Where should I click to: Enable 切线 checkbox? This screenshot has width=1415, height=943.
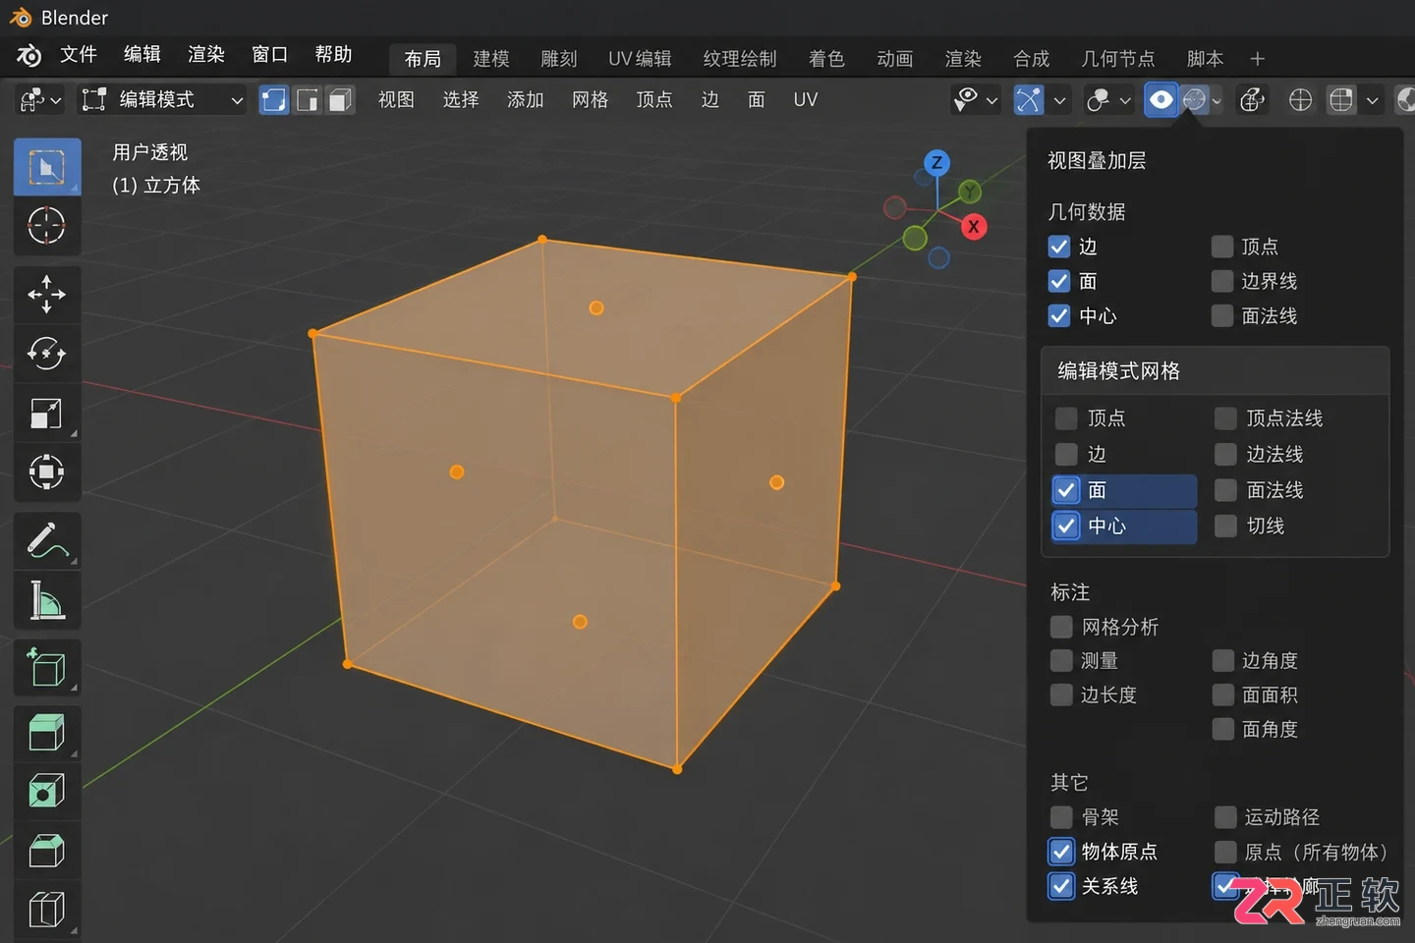1225,526
